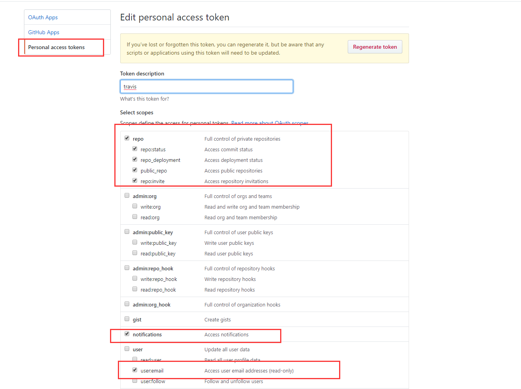This screenshot has width=521, height=389.
Task: Toggle public_repo scope checkbox
Action: point(135,170)
